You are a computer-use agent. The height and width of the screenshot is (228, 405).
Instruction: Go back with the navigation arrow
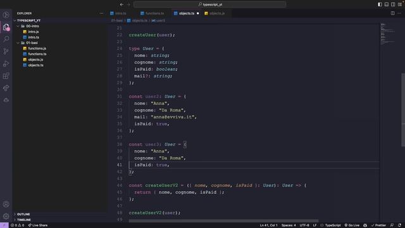coord(121,4)
